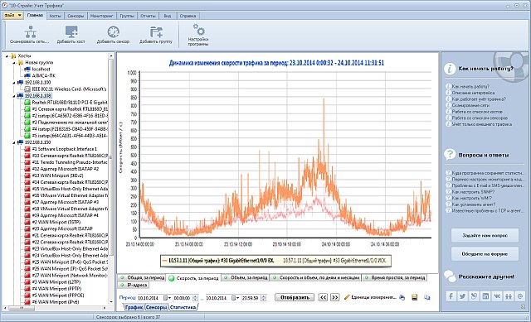Click the Add group folder icon
Screen dimensions: 531x322
(156, 31)
